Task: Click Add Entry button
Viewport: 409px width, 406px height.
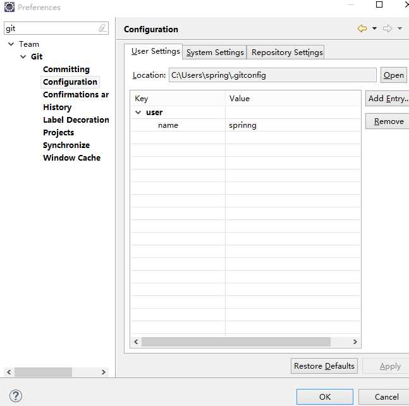Action: click(x=387, y=99)
